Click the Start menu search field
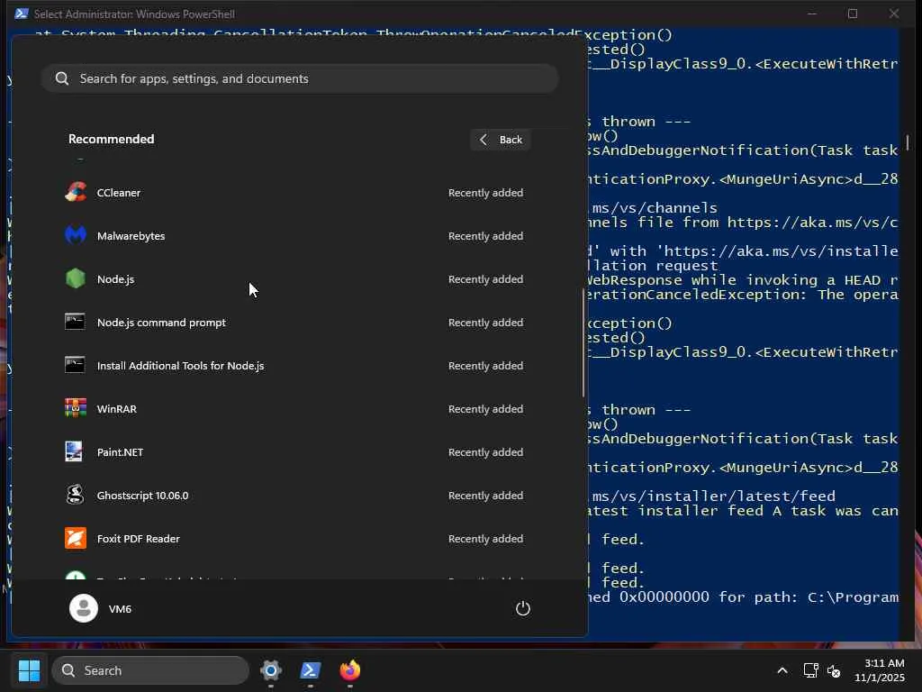Screen dimensions: 922x692 pos(299,78)
